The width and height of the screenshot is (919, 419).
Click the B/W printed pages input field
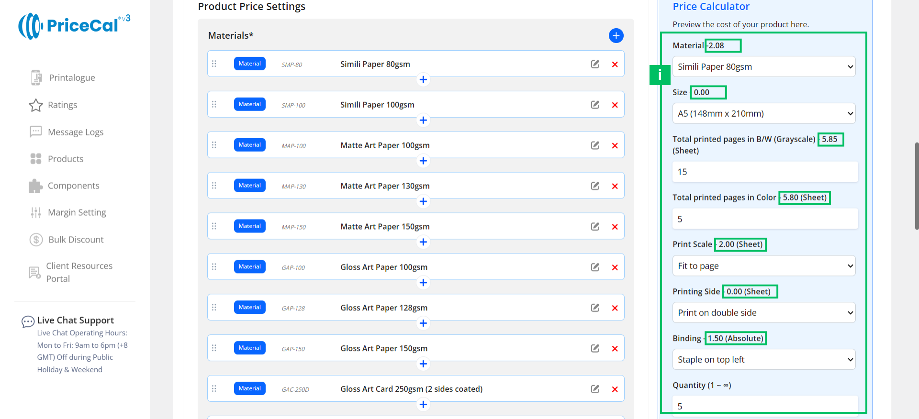[x=764, y=172]
